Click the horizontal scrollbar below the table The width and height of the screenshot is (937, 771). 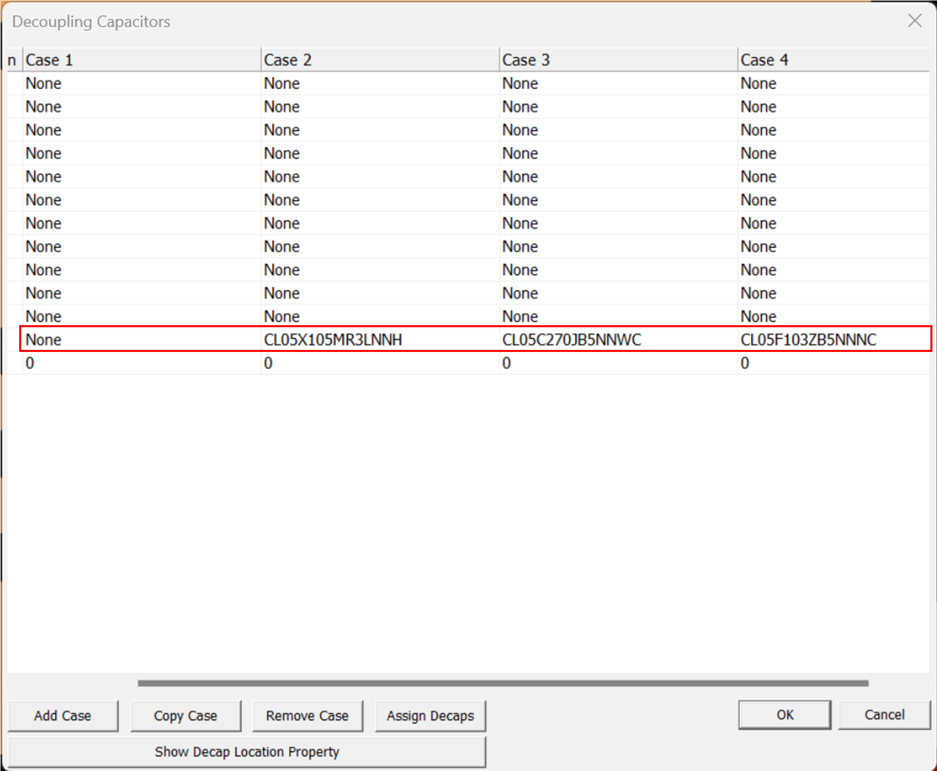click(503, 683)
